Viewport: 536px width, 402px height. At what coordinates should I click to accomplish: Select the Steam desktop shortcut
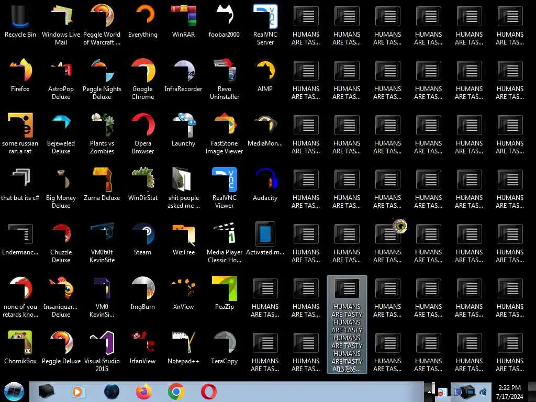143,239
